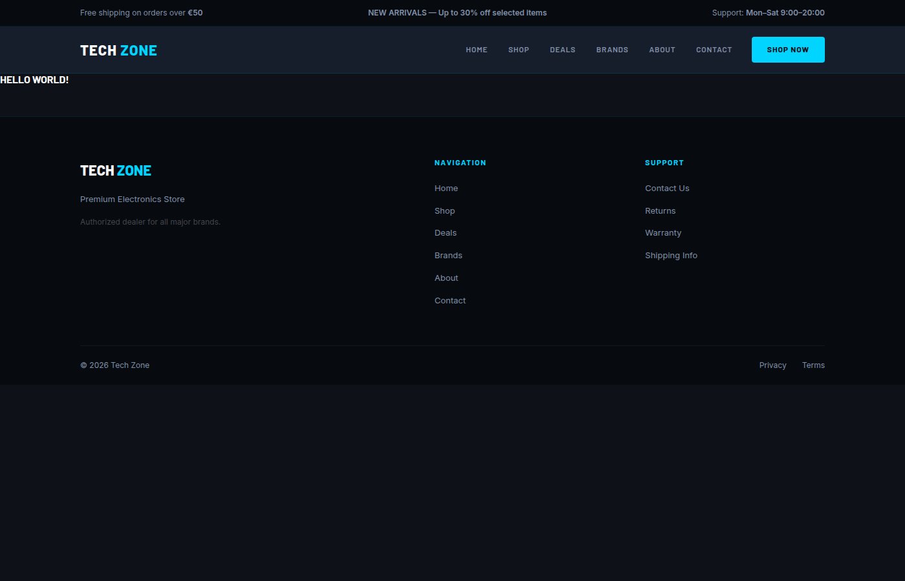Click the NAVIGATION footer heading
905x581 pixels.
tap(460, 163)
